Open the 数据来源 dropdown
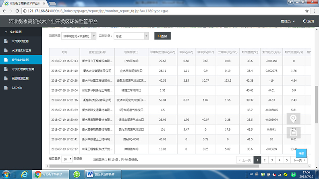The height and width of the screenshot is (179, 319). 79,36
